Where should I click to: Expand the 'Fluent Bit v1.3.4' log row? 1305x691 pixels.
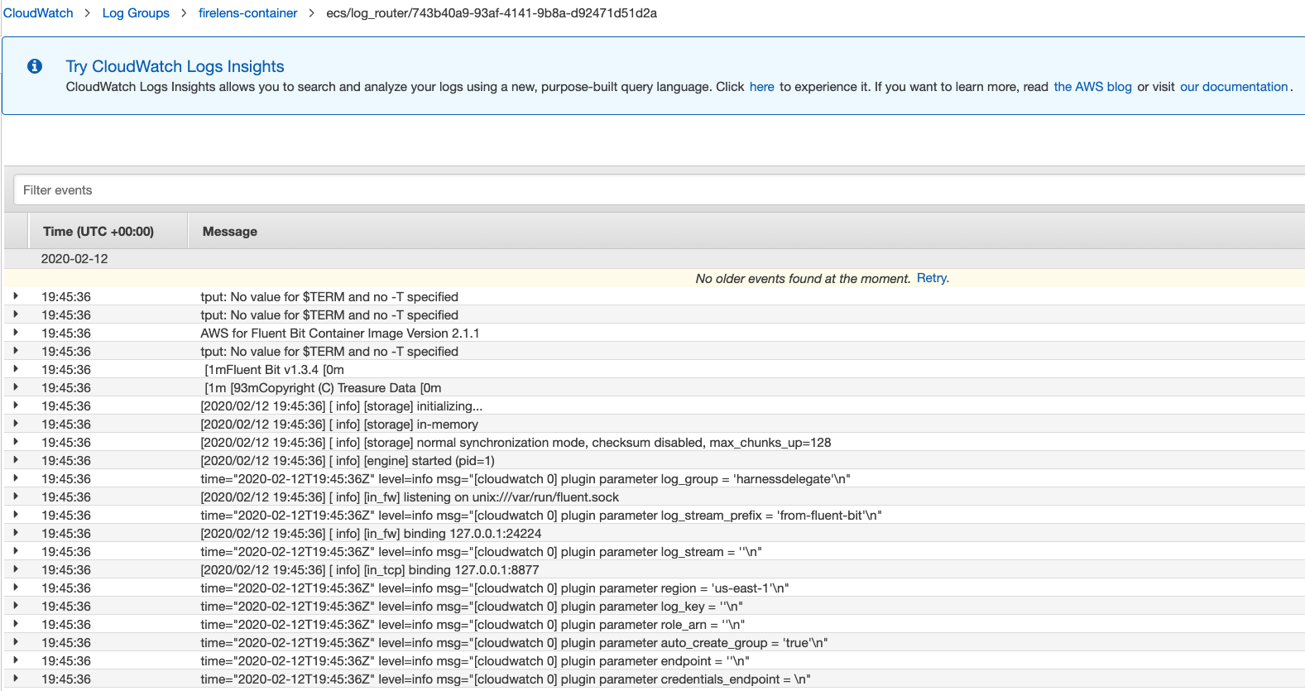[x=15, y=369]
